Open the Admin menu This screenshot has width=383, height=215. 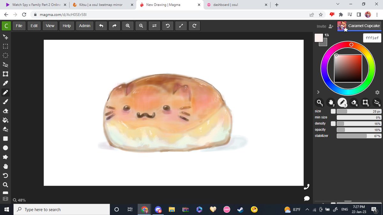(x=85, y=26)
